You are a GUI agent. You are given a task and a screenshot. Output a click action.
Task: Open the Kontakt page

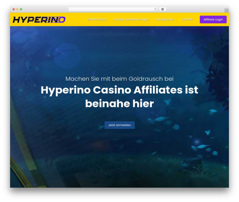[187, 20]
